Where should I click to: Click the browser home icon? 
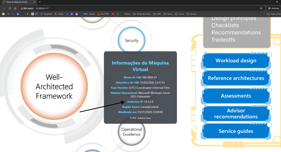click(x=15, y=8)
